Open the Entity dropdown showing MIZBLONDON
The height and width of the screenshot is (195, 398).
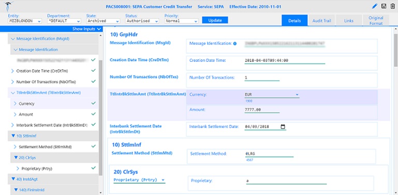coord(25,21)
